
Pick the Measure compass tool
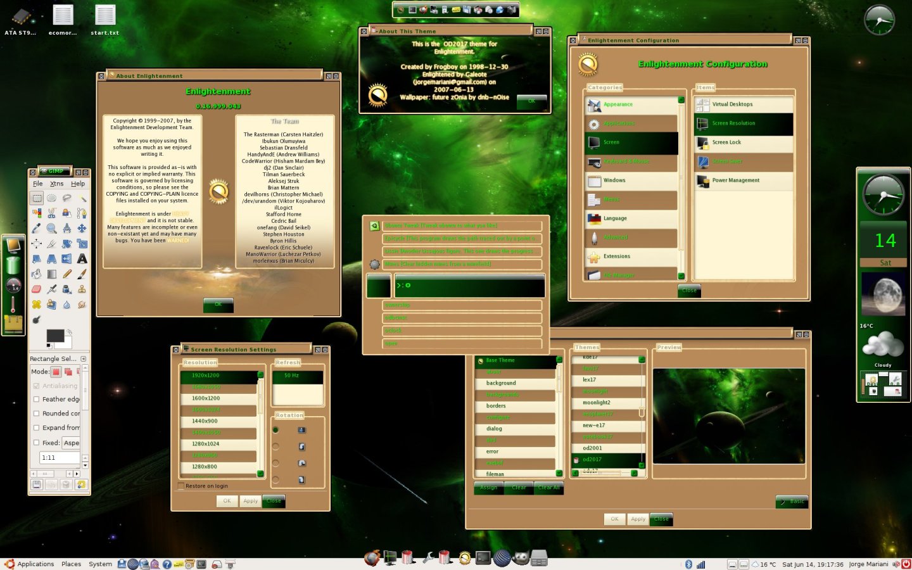[67, 229]
